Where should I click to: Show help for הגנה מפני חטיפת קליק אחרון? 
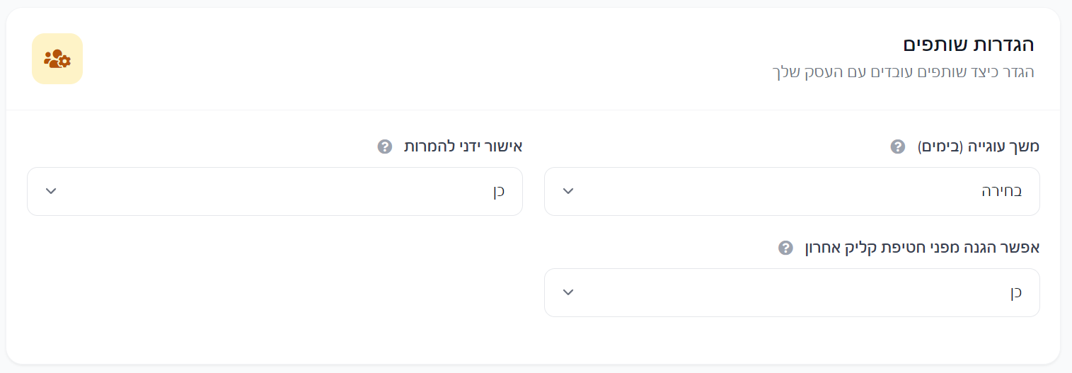785,248
